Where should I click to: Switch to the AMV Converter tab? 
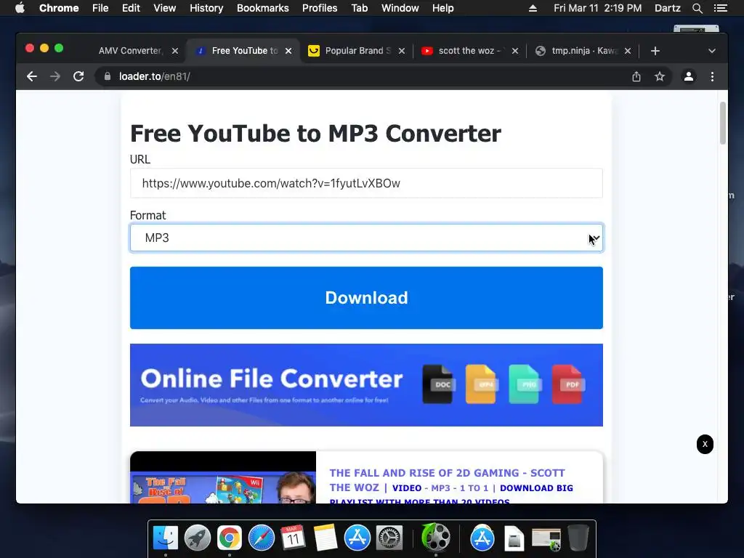click(129, 51)
